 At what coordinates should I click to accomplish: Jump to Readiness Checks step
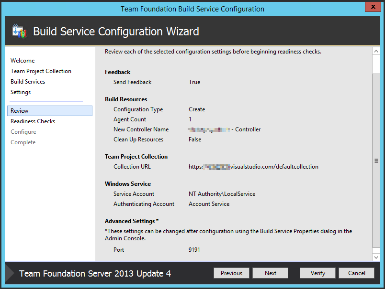pyautogui.click(x=33, y=121)
